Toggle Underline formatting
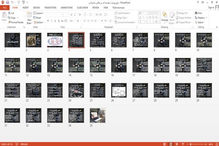The width and height of the screenshot is (219, 146). 55,21
